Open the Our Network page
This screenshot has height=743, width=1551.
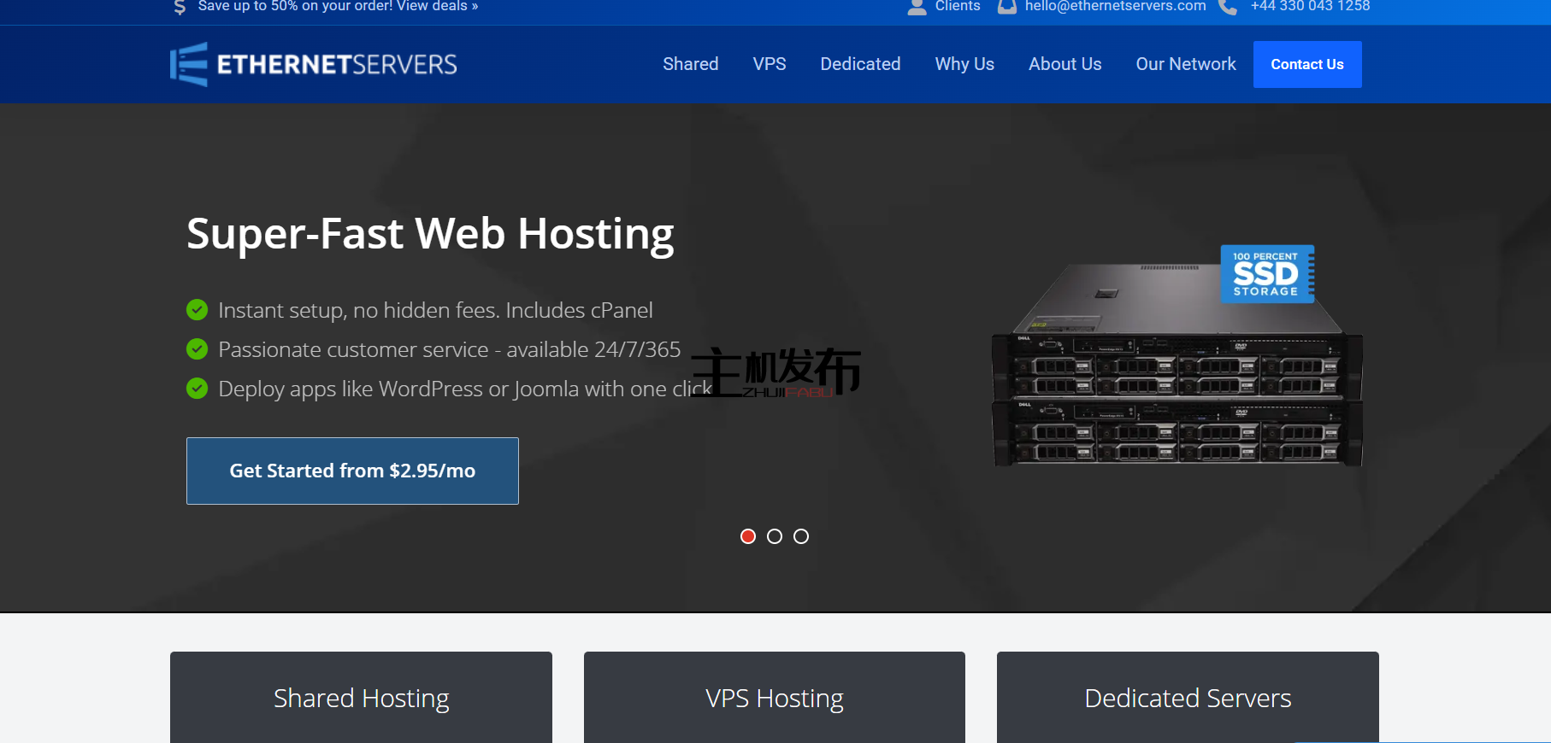click(x=1185, y=64)
